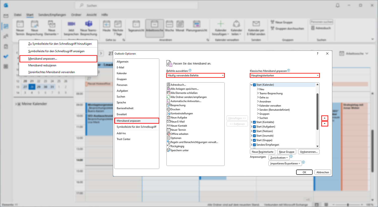Select Speichern unter command icon
Image resolution: width=378 pixels, height=207 pixels.
[169, 150]
